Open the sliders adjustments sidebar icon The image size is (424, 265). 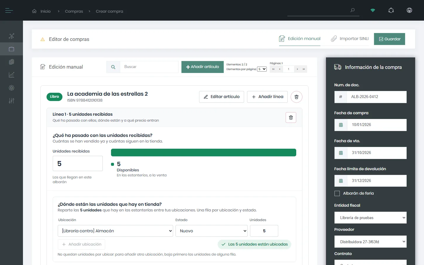[11, 101]
